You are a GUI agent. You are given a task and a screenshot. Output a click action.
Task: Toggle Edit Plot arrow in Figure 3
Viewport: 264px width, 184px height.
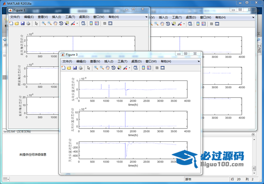(x=89, y=68)
